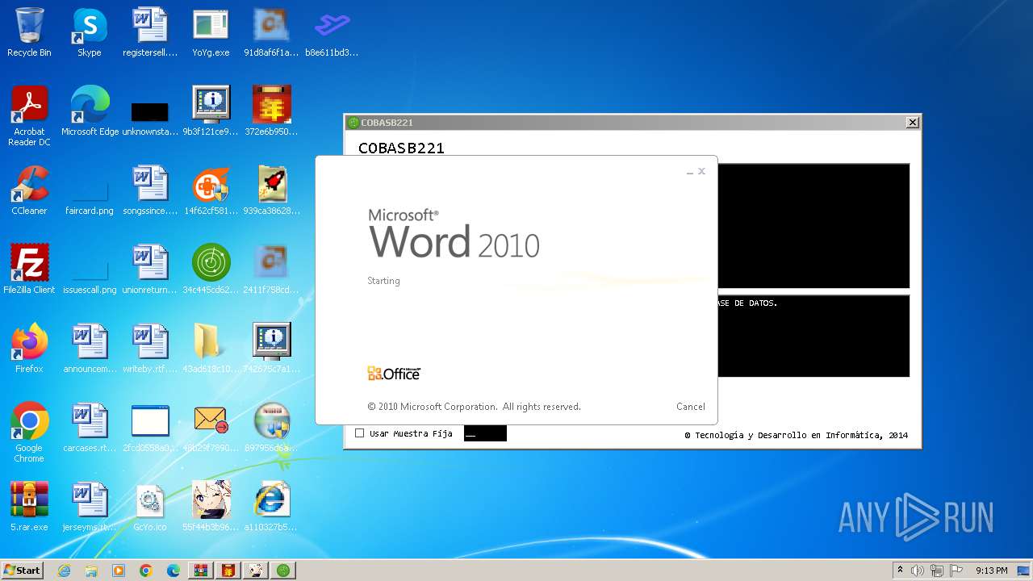The width and height of the screenshot is (1033, 581).
Task: Open the network tray icon
Action: (937, 571)
